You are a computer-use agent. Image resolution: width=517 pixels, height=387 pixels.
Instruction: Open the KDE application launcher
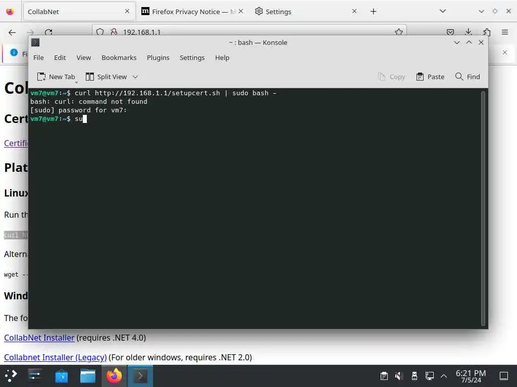coord(11,376)
